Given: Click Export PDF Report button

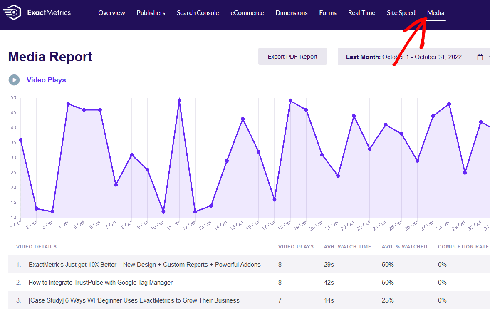Looking at the screenshot, I should pyautogui.click(x=292, y=57).
